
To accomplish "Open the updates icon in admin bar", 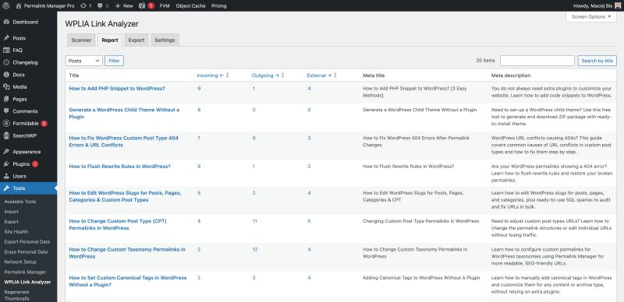I will tap(83, 6).
